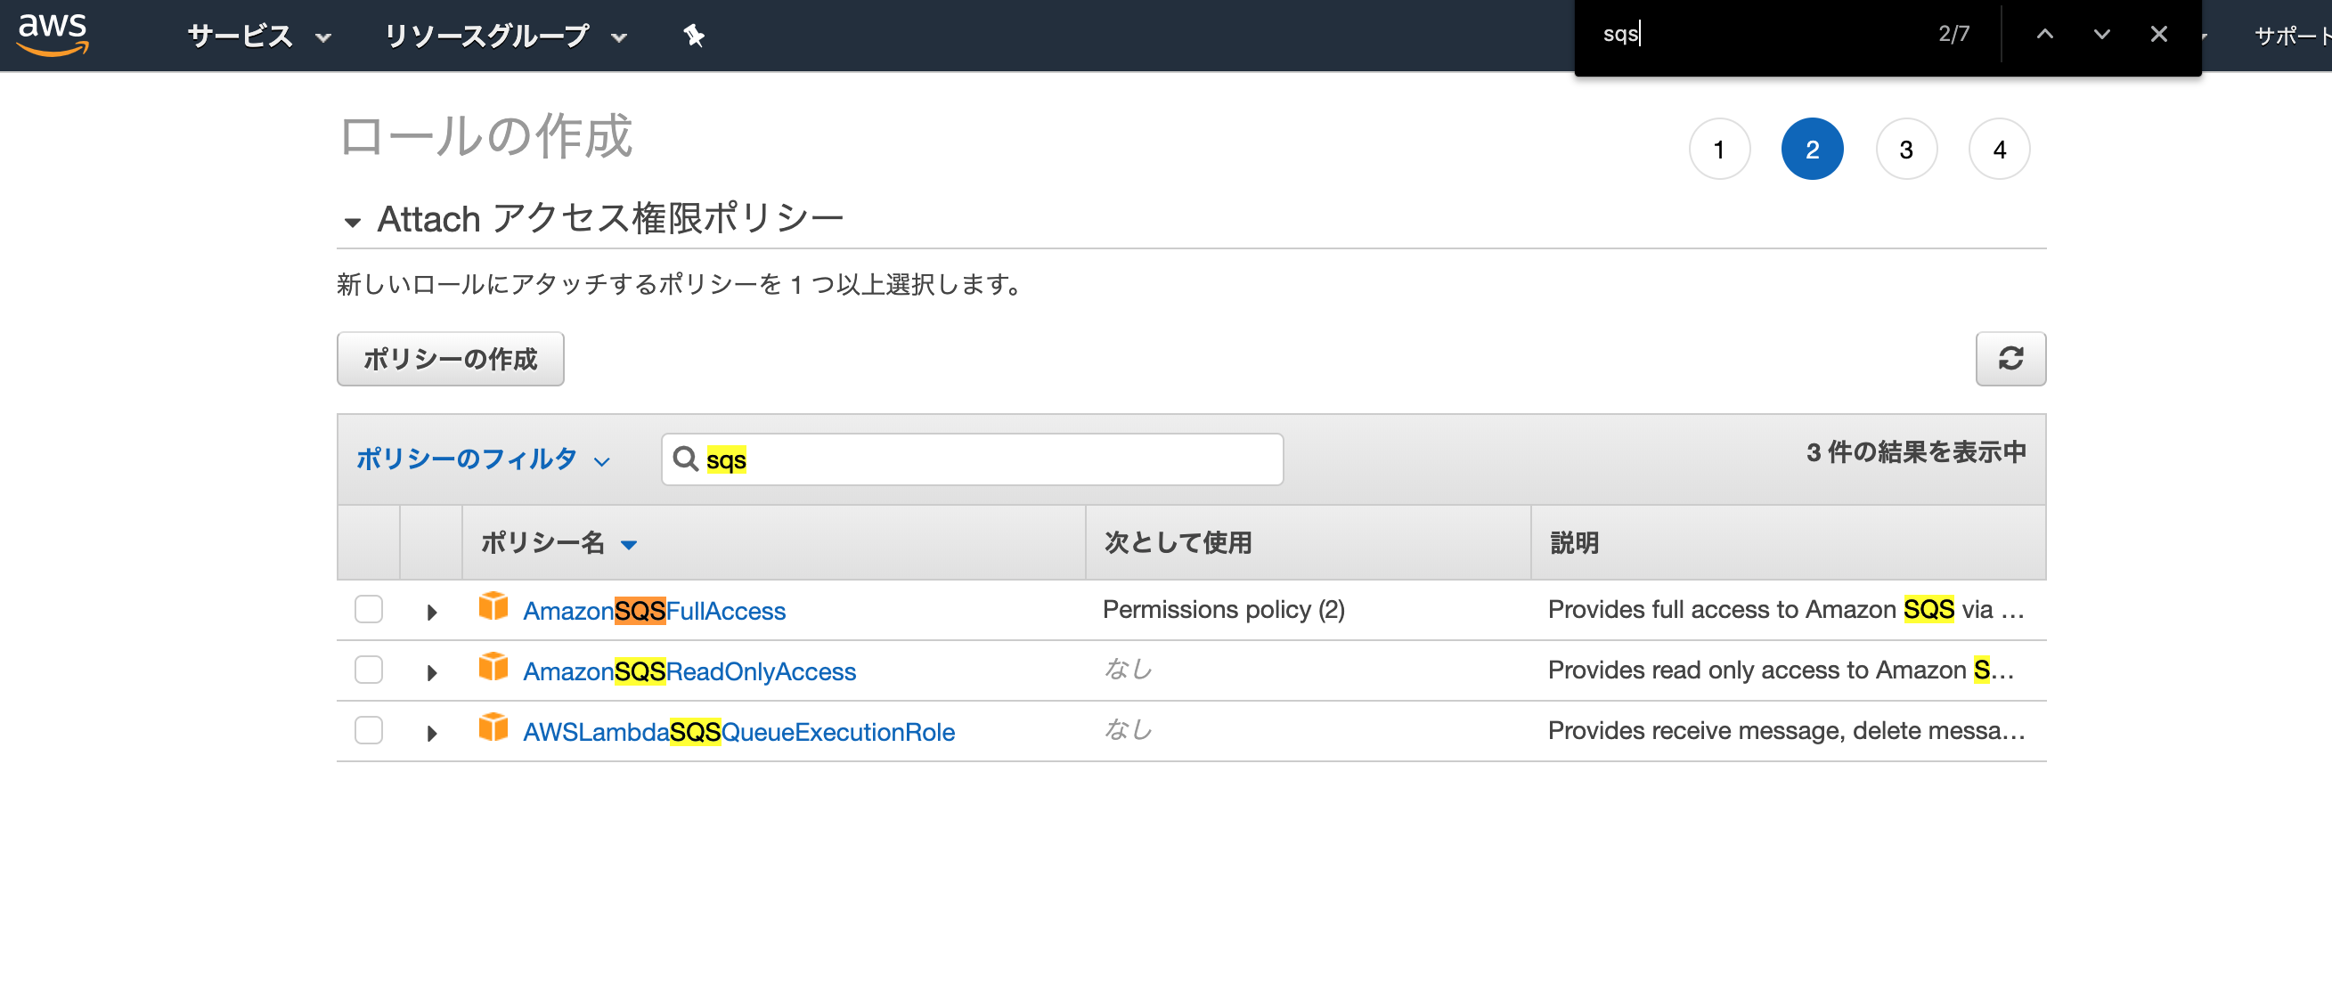Click the ReadOnlyAccess description text
Image resolution: width=2332 pixels, height=983 pixels.
(1781, 670)
